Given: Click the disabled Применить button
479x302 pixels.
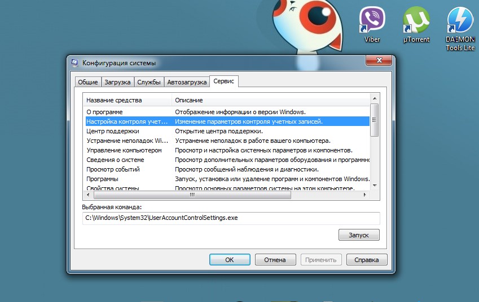Looking at the screenshot, I should (321, 260).
